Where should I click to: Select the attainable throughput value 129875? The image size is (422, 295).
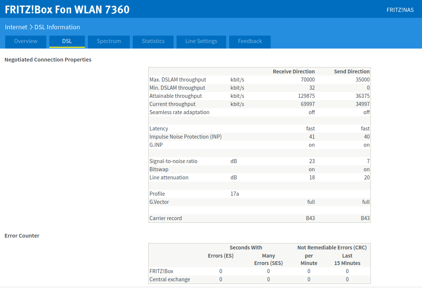coord(306,96)
